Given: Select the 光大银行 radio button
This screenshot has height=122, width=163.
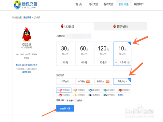Looking at the screenshot, I should [73, 95].
